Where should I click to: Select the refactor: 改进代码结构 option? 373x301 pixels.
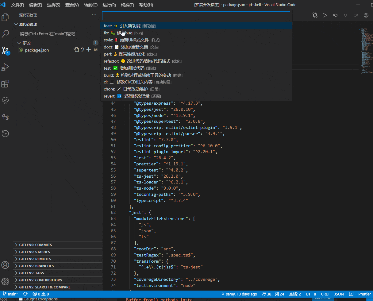pos(196,61)
